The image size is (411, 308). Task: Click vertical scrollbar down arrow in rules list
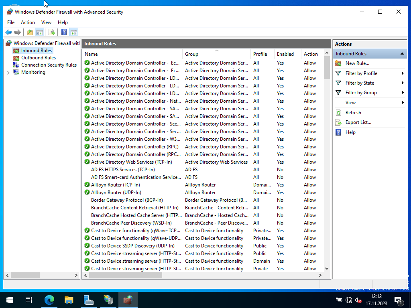pos(327,268)
